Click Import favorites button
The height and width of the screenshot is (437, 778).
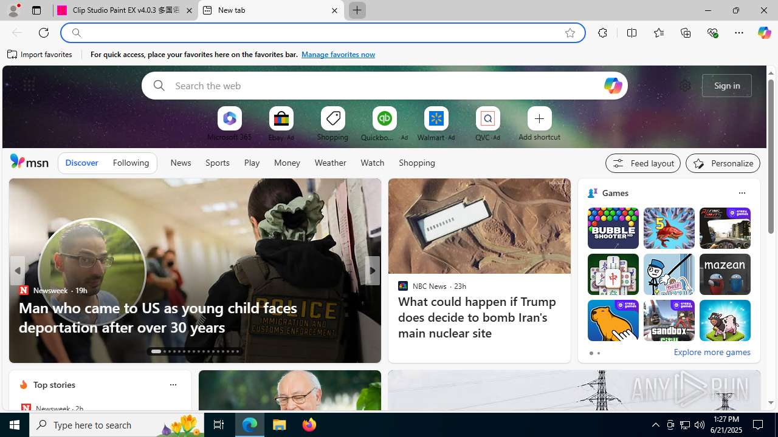pyautogui.click(x=40, y=55)
